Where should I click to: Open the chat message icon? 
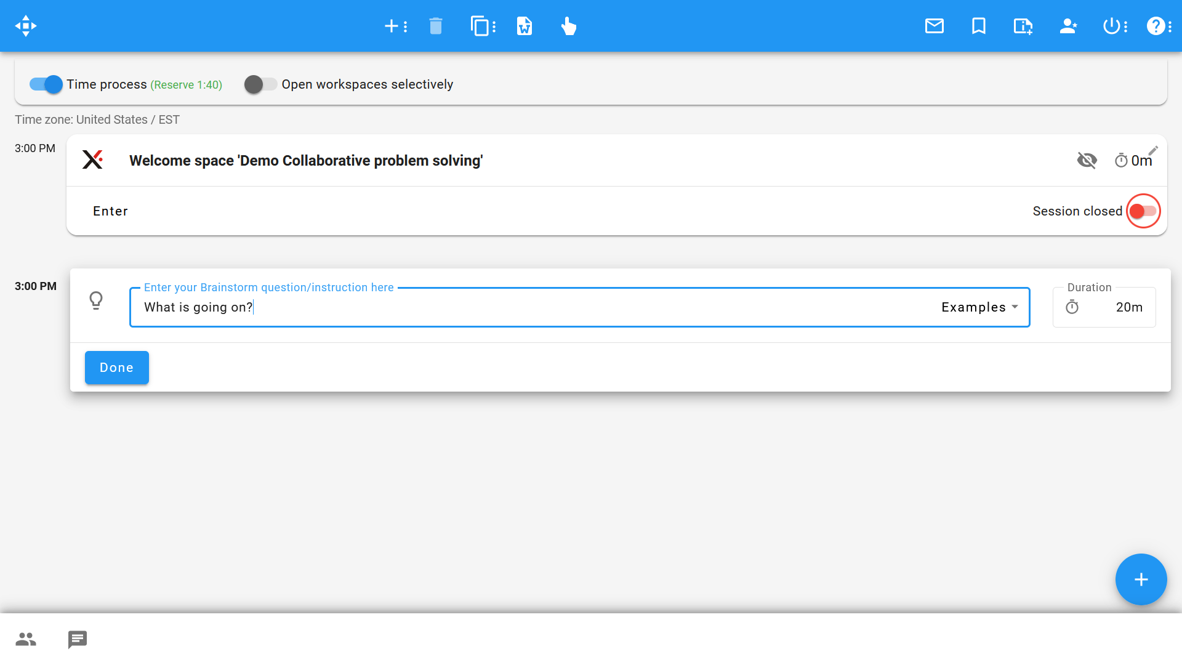pos(78,640)
